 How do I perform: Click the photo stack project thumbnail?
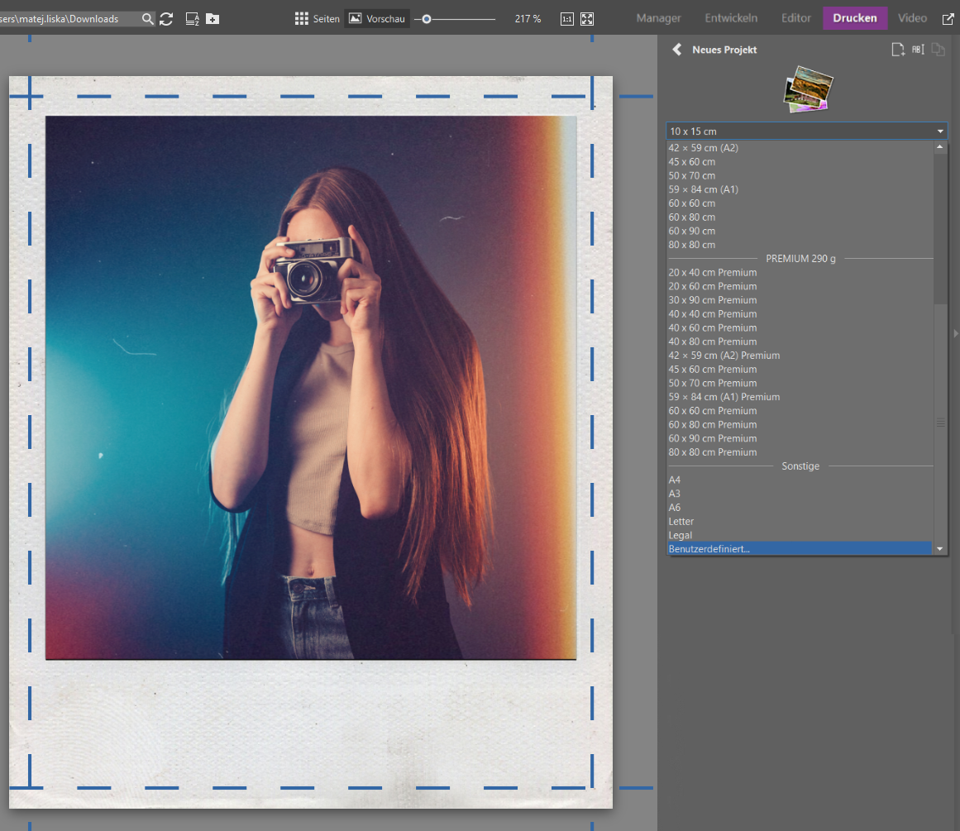tap(808, 89)
